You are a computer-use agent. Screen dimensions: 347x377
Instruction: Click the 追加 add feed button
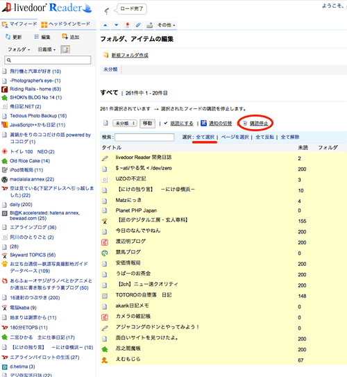[x=71, y=37]
